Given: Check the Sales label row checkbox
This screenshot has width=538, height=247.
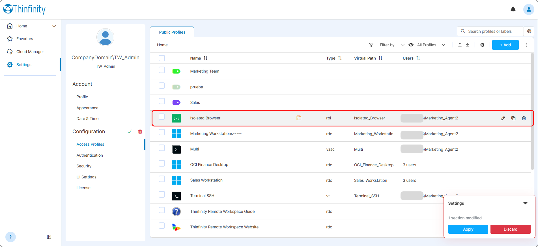Looking at the screenshot, I should click(x=162, y=101).
